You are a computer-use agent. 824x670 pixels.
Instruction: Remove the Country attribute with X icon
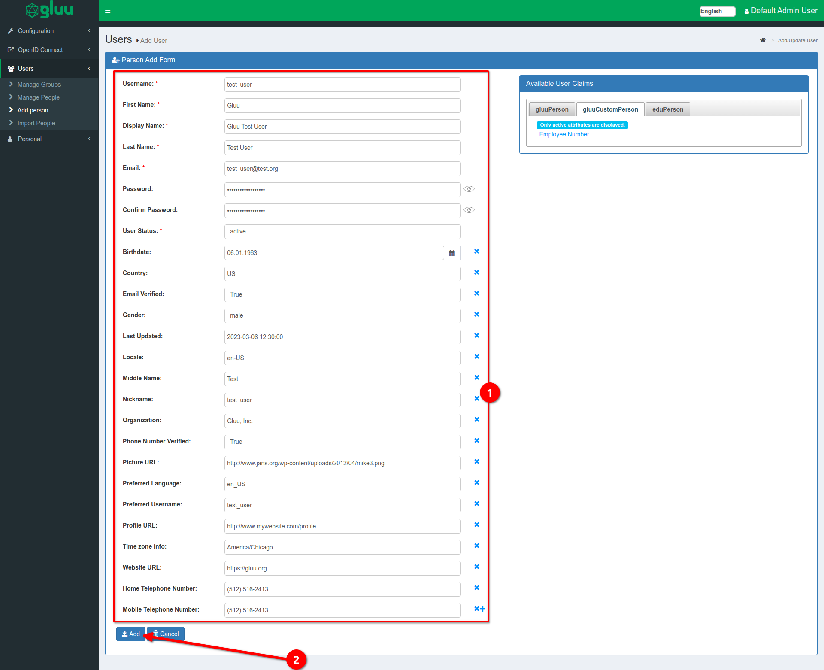click(476, 273)
